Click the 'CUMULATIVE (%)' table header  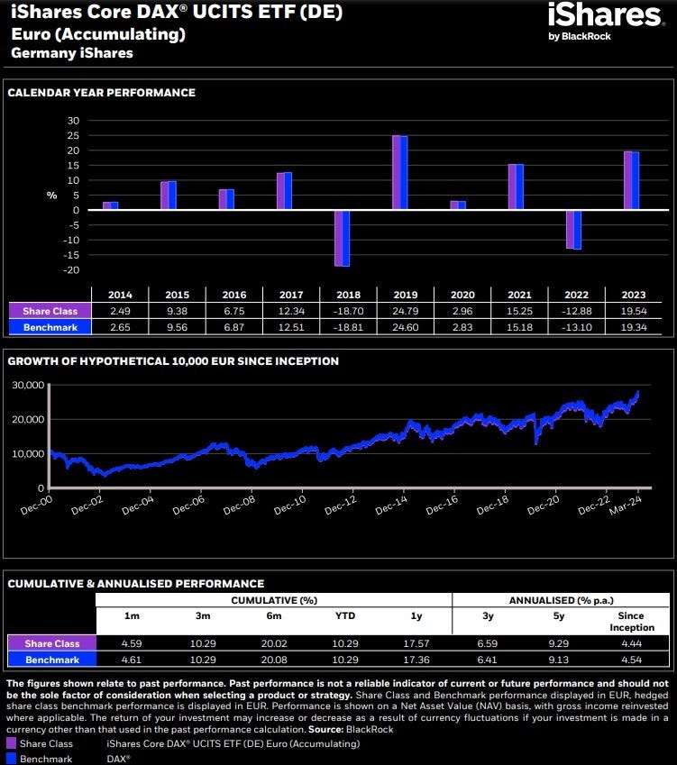coord(274,600)
